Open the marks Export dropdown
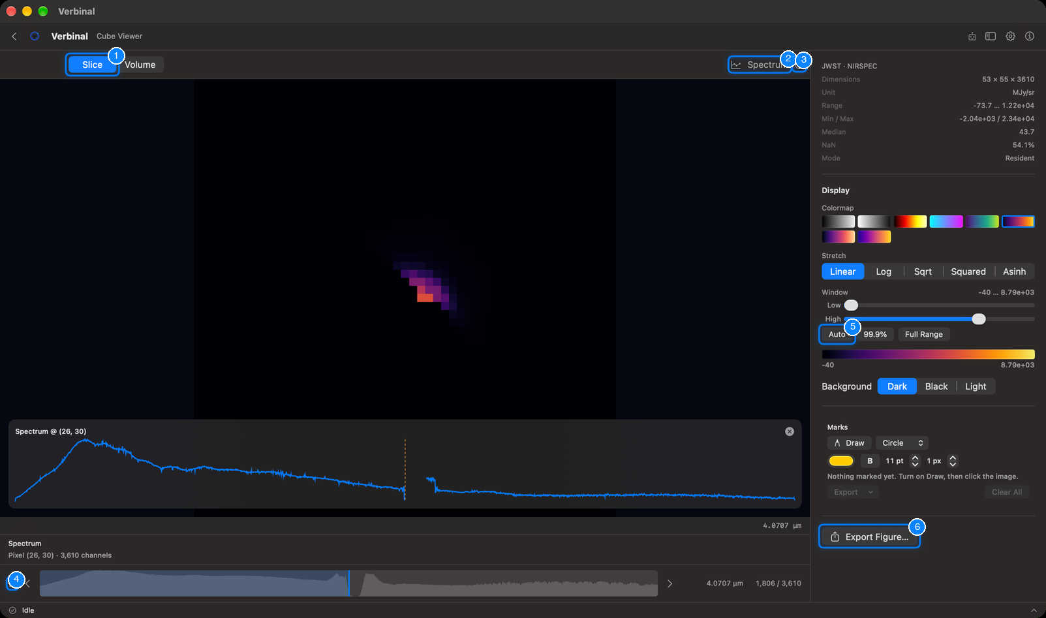 [853, 492]
